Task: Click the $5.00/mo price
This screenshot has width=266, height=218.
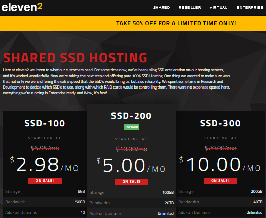Action: tap(131, 165)
